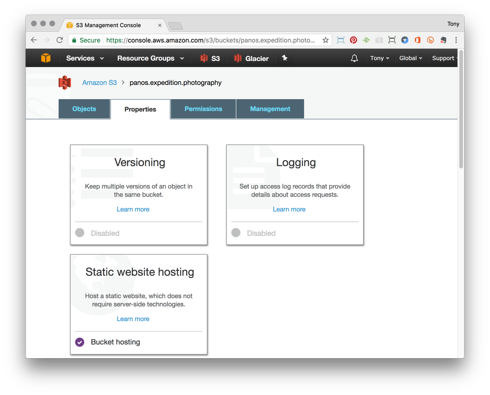This screenshot has height=395, width=490.
Task: Click the blue paper-plane extension icon
Action: coord(405,40)
